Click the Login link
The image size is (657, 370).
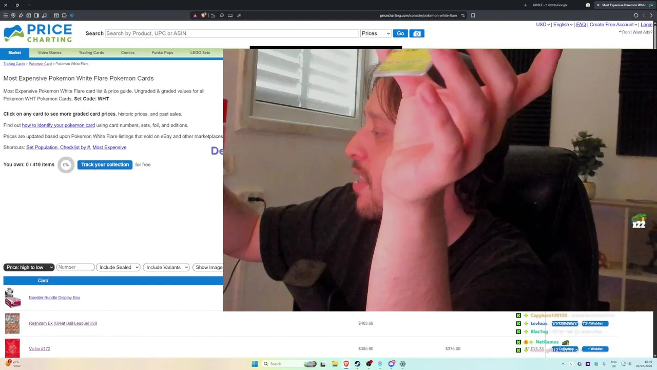647,25
